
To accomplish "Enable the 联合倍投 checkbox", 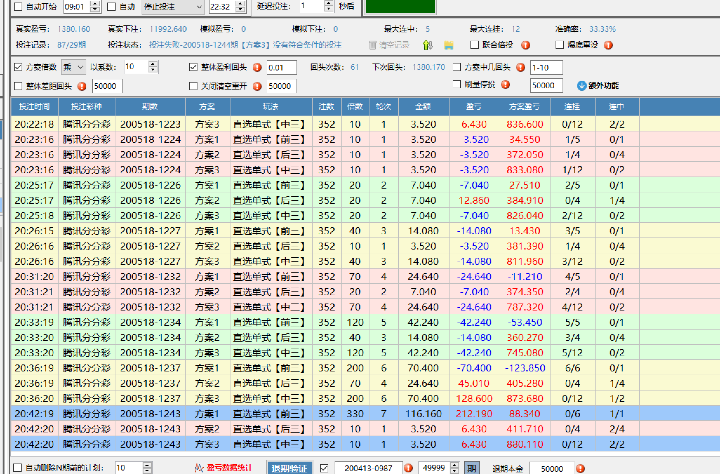I will (475, 45).
